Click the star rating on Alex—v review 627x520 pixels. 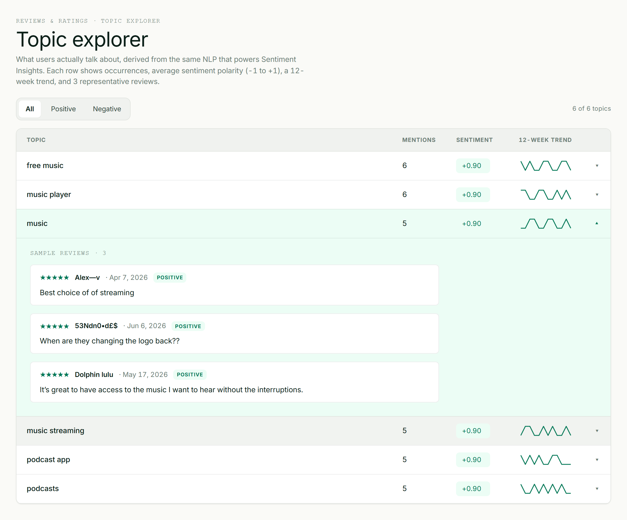[55, 278]
